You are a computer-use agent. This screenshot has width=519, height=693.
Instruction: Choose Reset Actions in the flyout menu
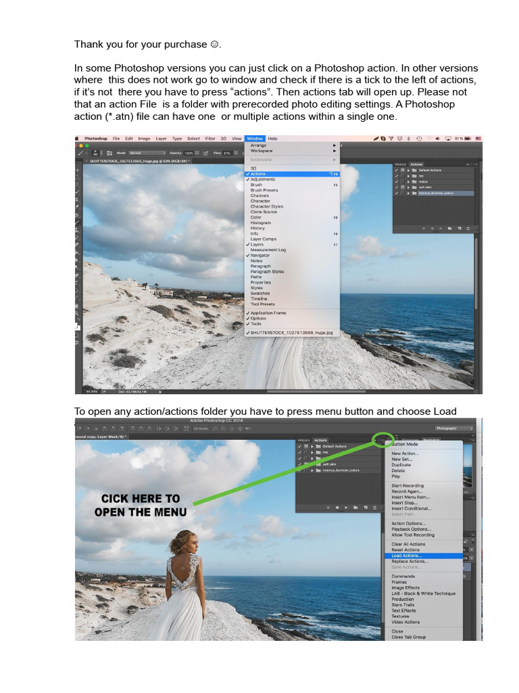pyautogui.click(x=423, y=550)
